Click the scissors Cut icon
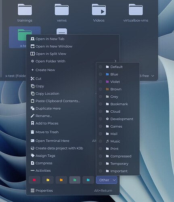The height and width of the screenshot is (202, 174). tap(32, 79)
